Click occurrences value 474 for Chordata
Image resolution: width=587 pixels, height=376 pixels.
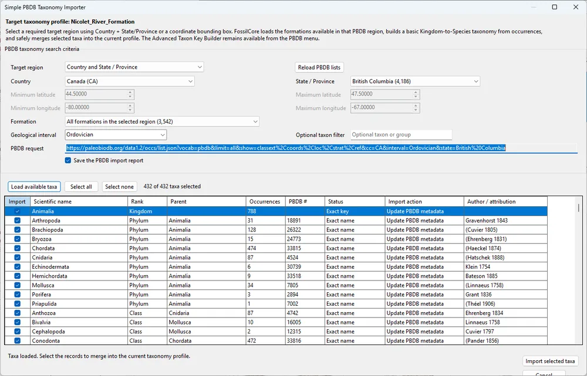(x=265, y=248)
